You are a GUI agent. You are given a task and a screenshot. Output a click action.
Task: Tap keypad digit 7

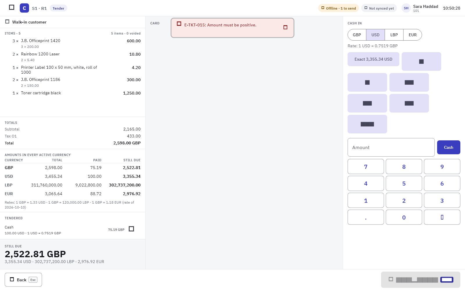(x=366, y=166)
